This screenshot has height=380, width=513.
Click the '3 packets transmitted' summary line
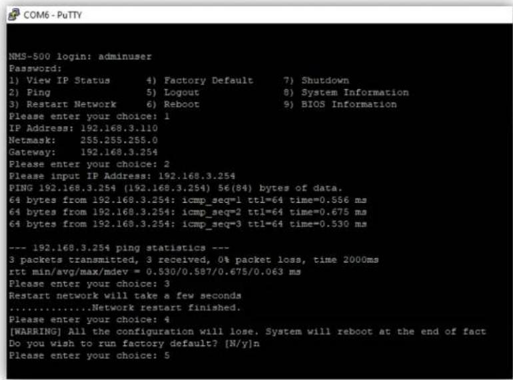(194, 260)
